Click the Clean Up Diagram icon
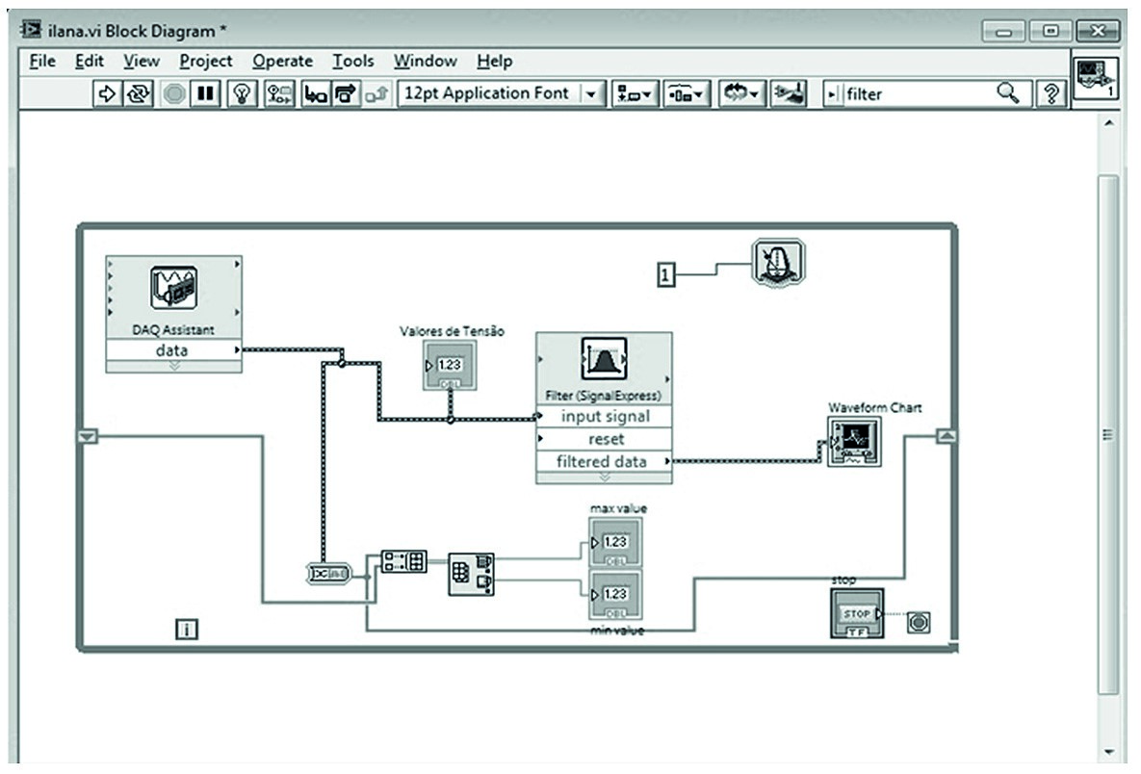This screenshot has height=774, width=1141. point(790,94)
